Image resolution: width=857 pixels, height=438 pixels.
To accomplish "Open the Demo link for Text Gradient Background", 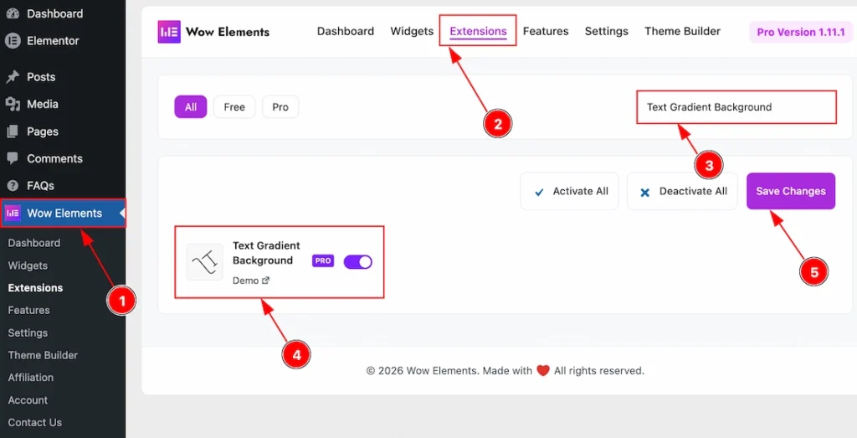I will [251, 281].
